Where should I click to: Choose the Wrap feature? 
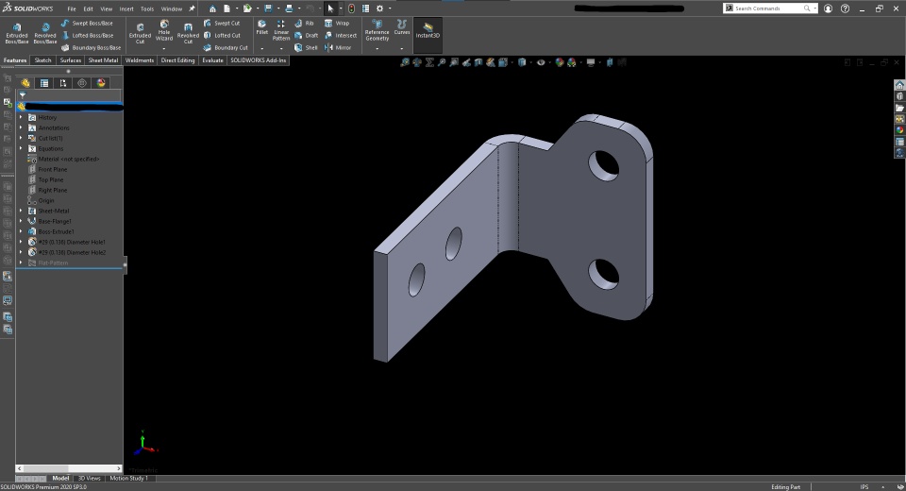tap(337, 23)
